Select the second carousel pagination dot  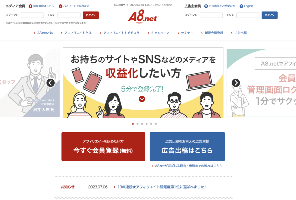click(x=137, y=124)
